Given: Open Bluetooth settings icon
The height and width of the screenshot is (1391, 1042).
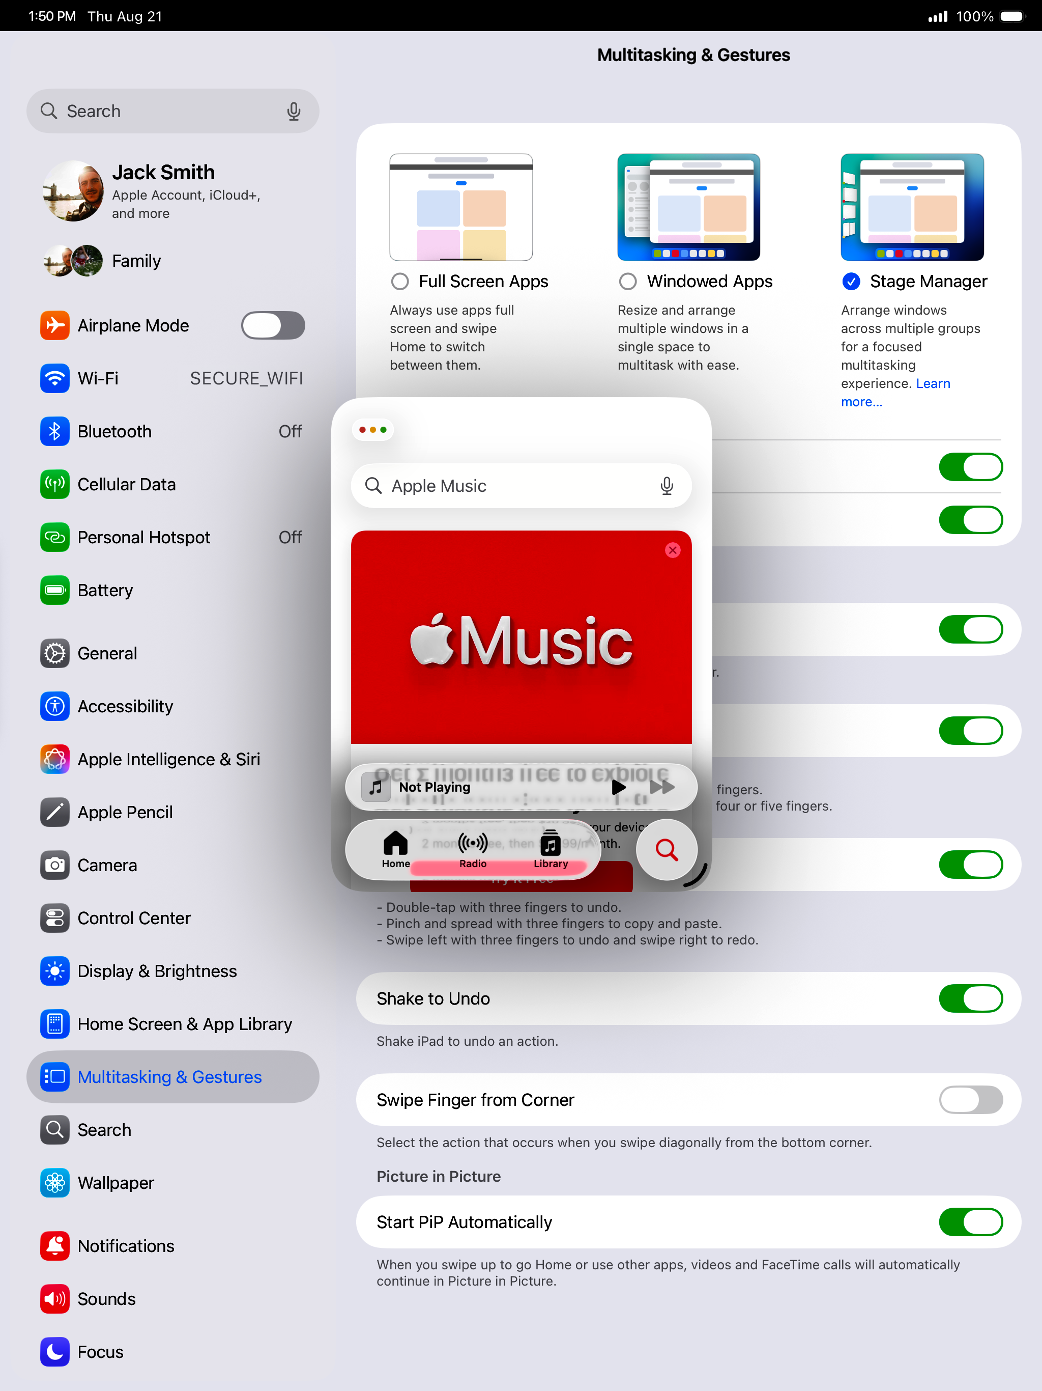Looking at the screenshot, I should point(54,431).
